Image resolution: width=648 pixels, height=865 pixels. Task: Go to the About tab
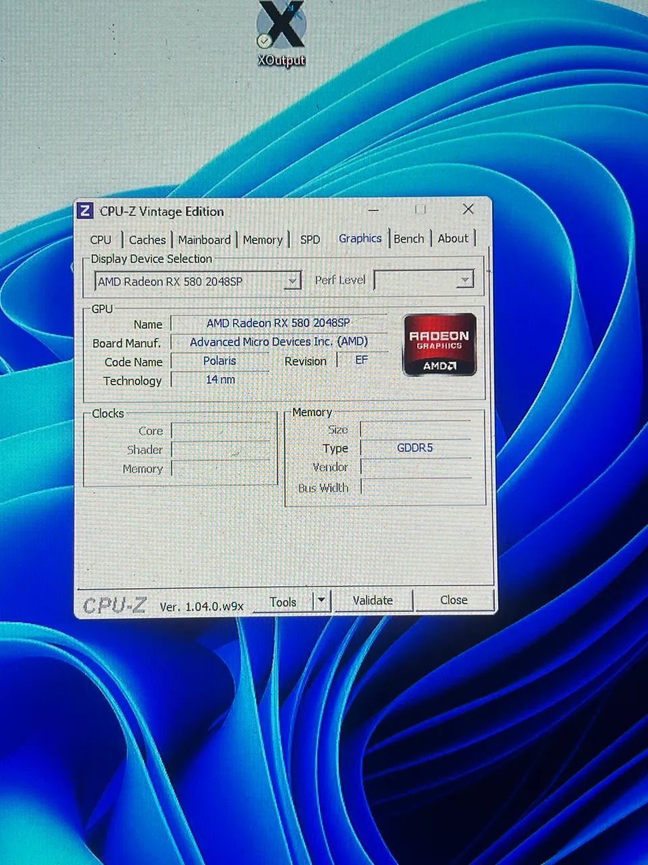tap(453, 238)
